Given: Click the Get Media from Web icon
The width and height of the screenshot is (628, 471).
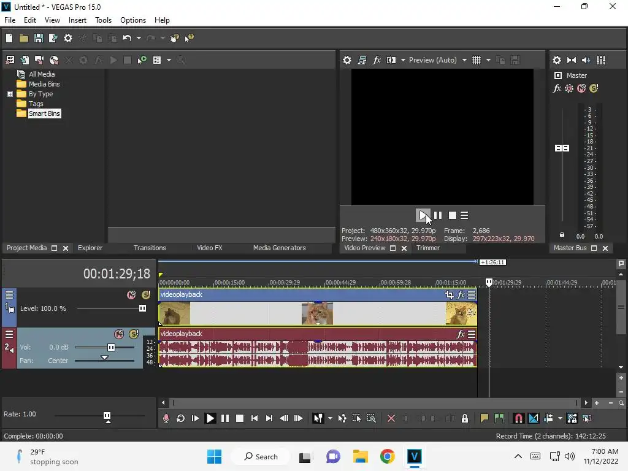Looking at the screenshot, I should (54, 60).
